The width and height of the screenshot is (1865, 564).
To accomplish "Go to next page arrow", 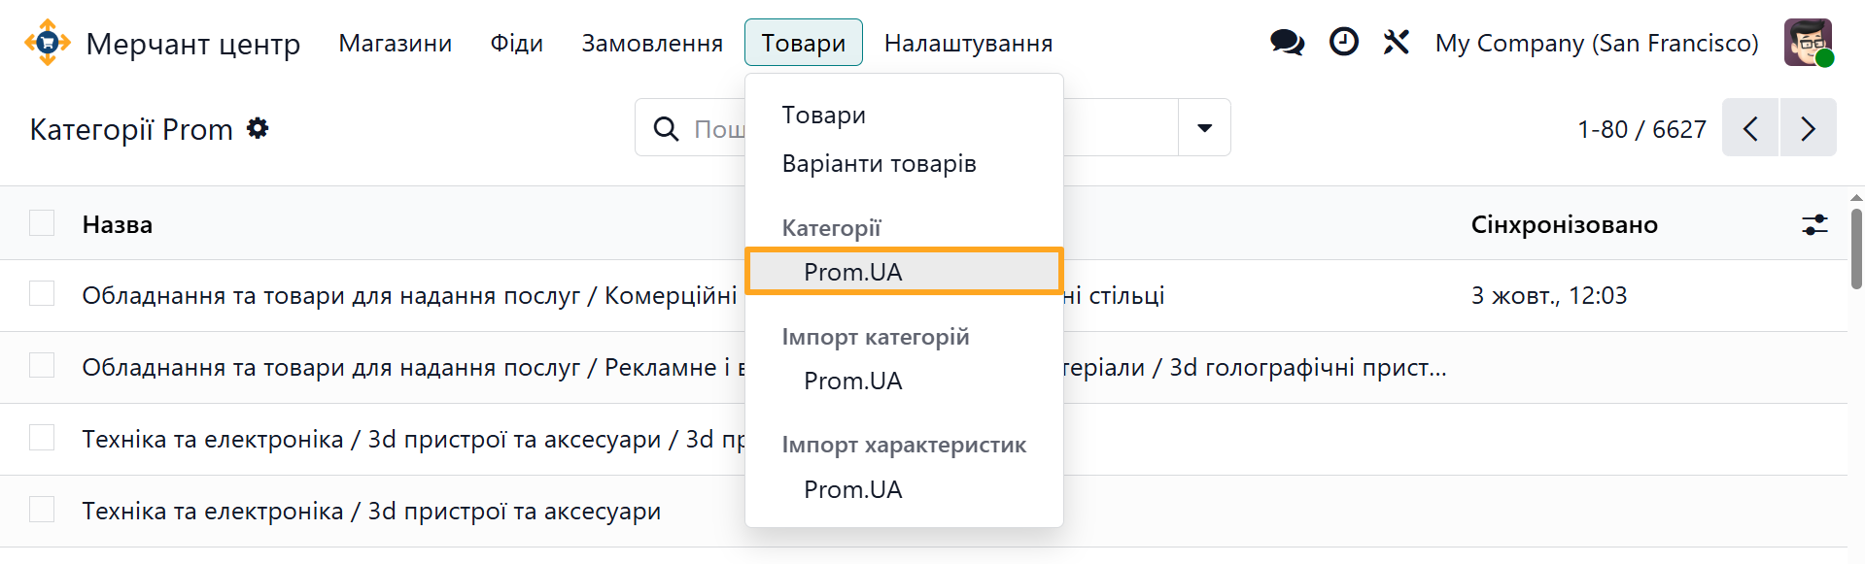I will (x=1808, y=128).
